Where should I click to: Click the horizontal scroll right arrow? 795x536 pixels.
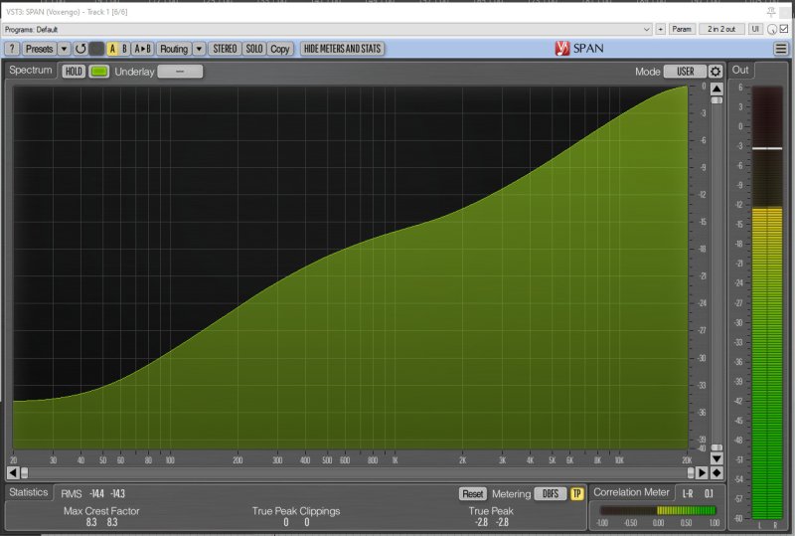click(x=702, y=472)
